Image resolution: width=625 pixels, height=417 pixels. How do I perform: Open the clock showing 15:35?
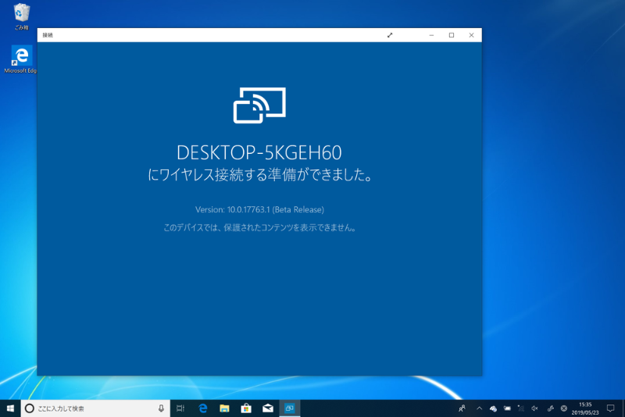585,408
